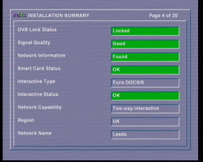Click the Two-way interactive value field
The height and width of the screenshot is (162, 203).
145,109
